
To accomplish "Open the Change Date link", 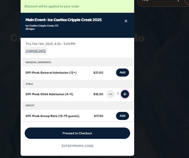I will point(35,51).
